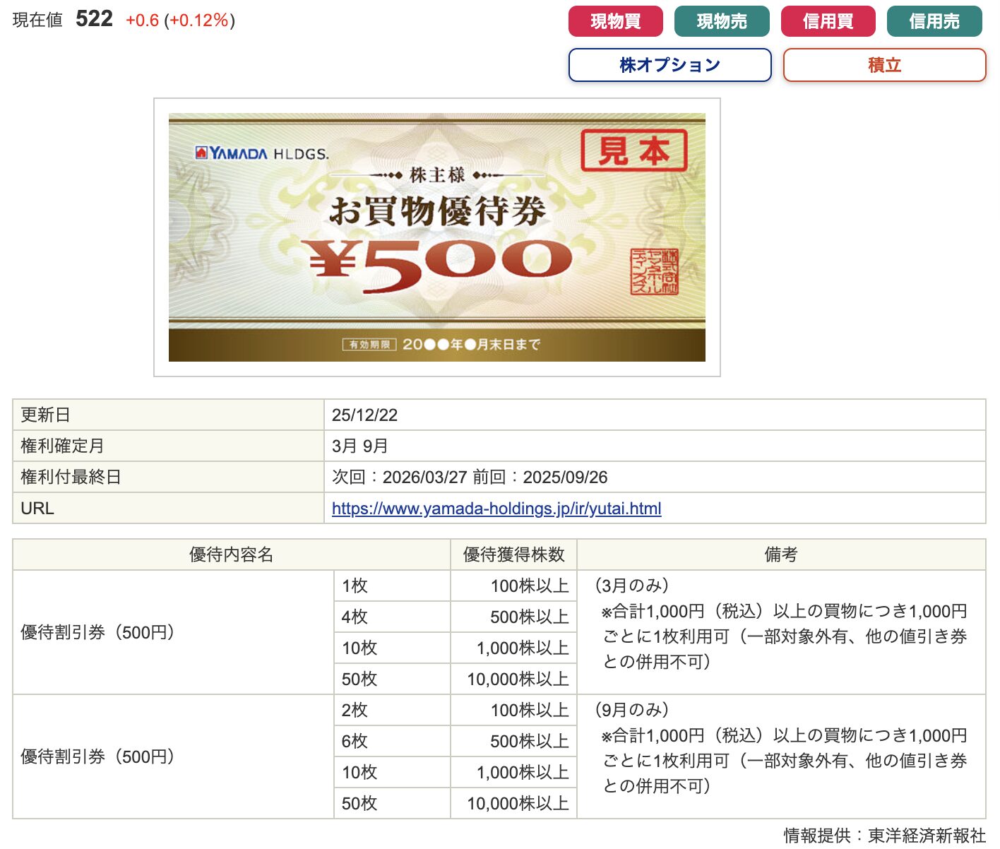Select the 更新日 value 25/12/22

coord(364,415)
